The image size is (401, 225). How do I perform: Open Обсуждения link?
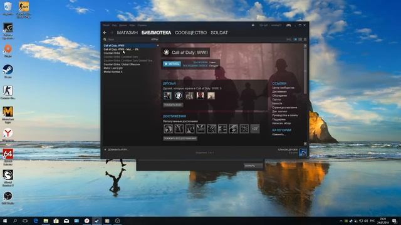279,96
